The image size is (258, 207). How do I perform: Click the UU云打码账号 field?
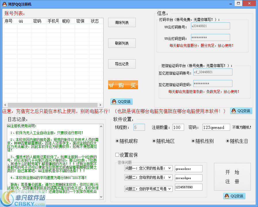211,26
